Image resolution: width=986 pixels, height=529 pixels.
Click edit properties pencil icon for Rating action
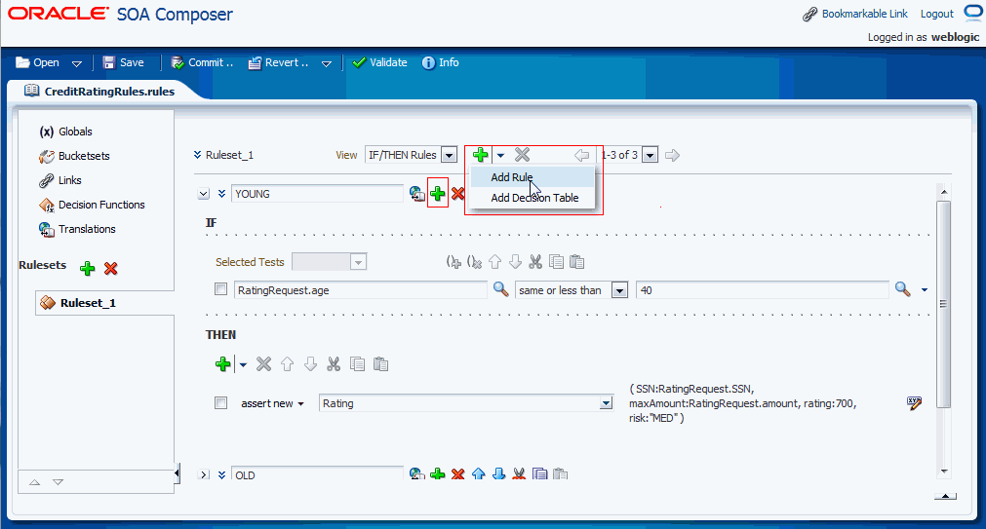[x=914, y=403]
